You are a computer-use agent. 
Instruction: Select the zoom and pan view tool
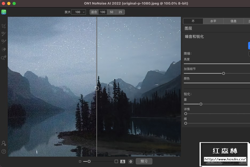click(x=4, y=58)
